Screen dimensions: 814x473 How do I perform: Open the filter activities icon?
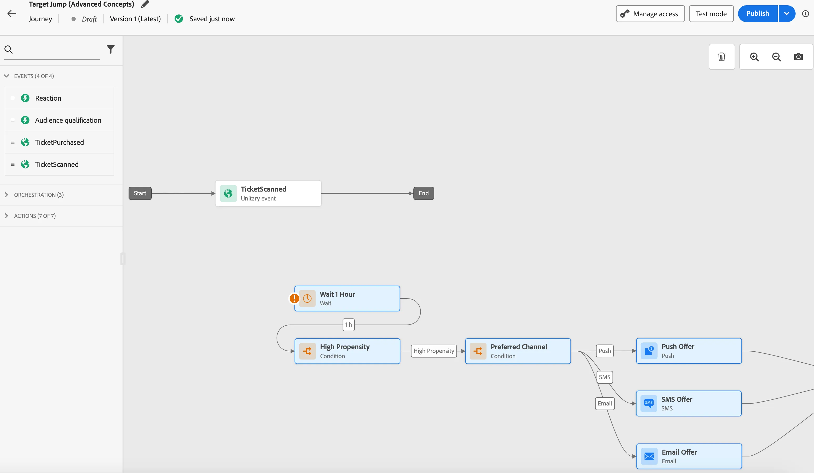pyautogui.click(x=110, y=49)
